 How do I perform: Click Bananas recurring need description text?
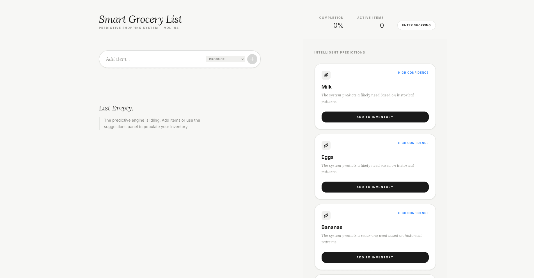click(371, 239)
